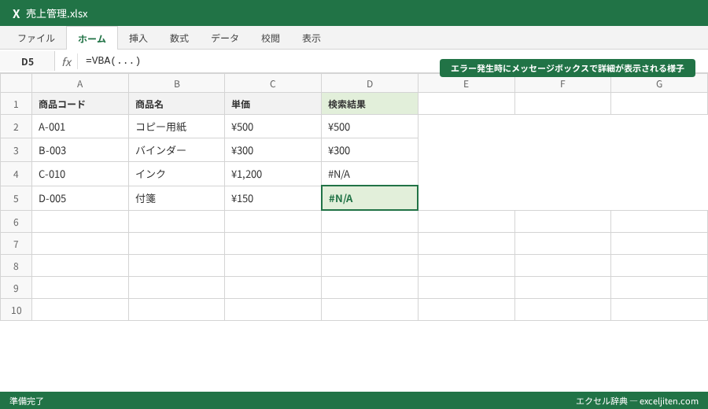Select column C header

click(273, 83)
